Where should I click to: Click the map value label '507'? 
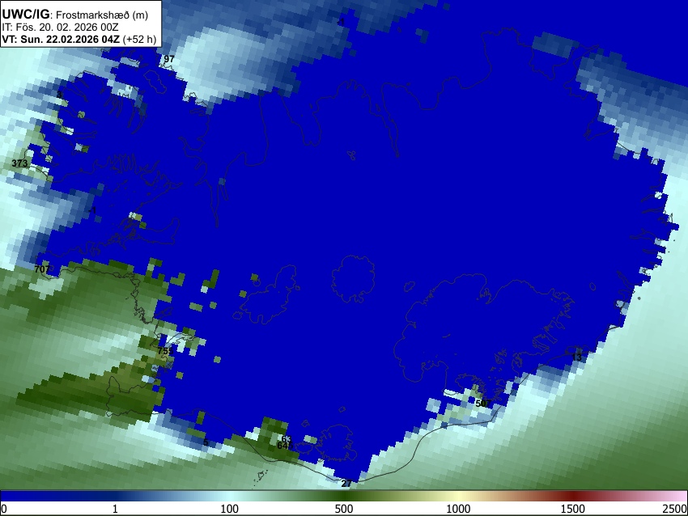[x=483, y=404]
